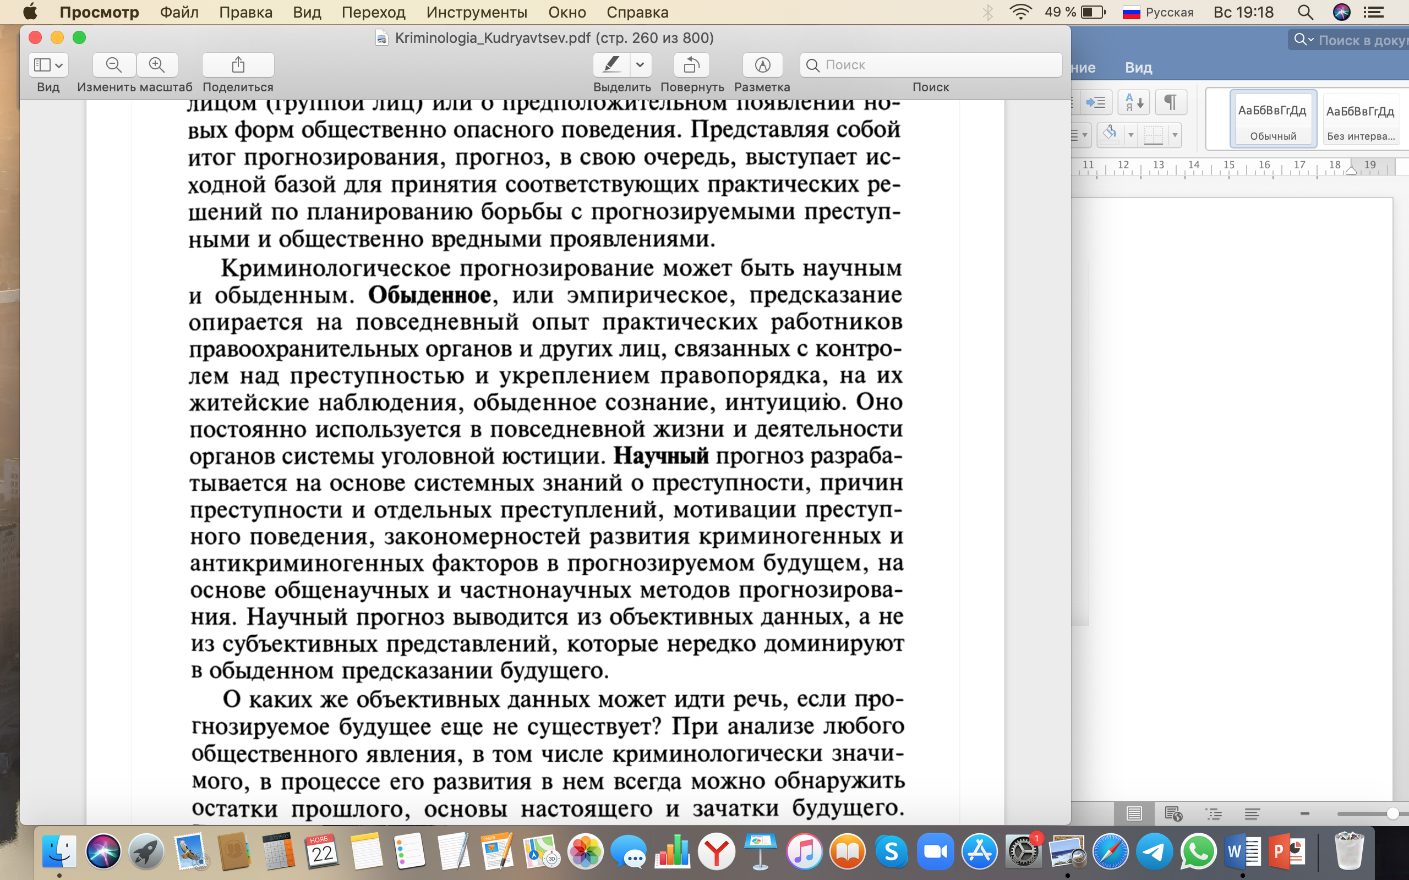Zoom in the PDF page

[157, 64]
